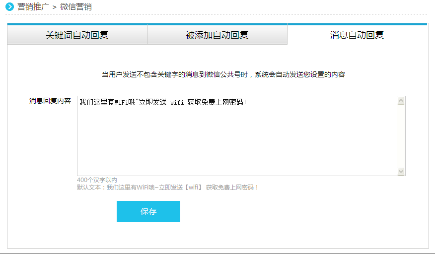Save the reply with the 保存 button
435x254 pixels.
click(x=148, y=211)
